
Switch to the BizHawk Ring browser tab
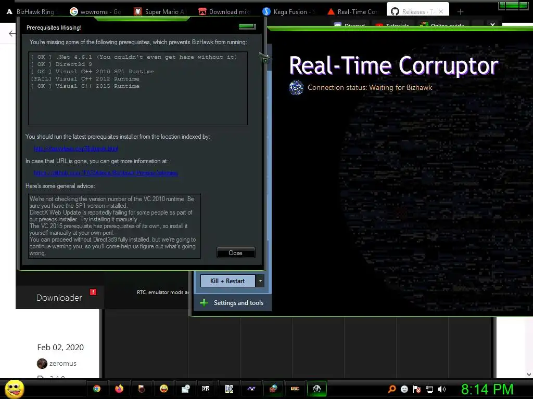pos(31,11)
